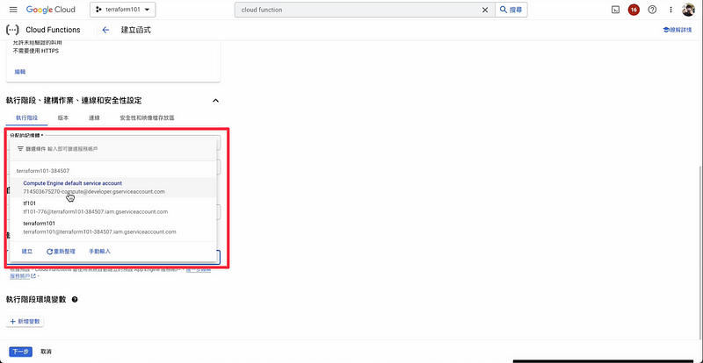Click the Cloud Functions product icon
This screenshot has height=363, width=703.
pos(12,30)
